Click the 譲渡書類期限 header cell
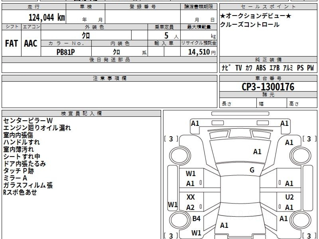 point(199,7)
